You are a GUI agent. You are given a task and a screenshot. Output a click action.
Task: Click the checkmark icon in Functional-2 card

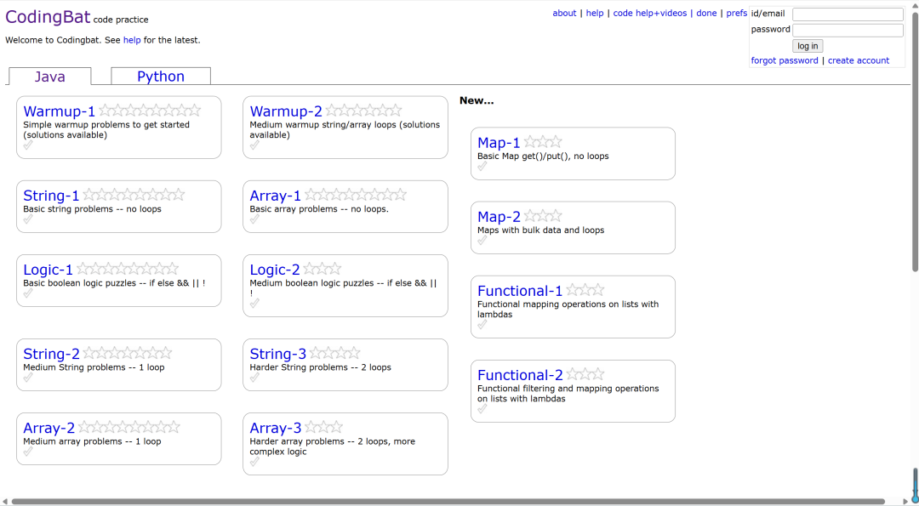pyautogui.click(x=482, y=409)
